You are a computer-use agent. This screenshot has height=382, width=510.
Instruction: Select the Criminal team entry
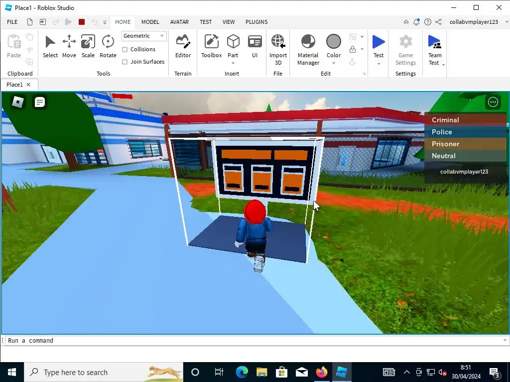pyautogui.click(x=465, y=120)
